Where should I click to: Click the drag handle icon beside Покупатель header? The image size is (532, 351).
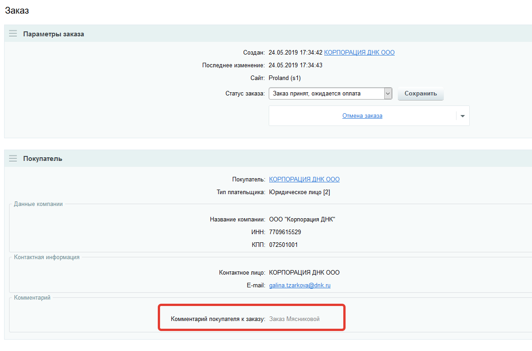click(x=13, y=159)
